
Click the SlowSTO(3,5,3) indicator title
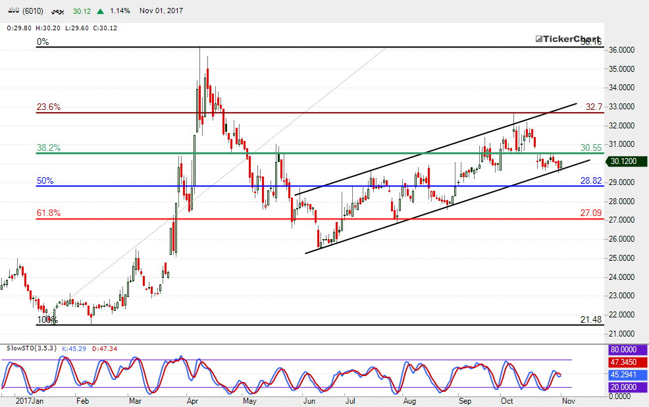pos(32,348)
